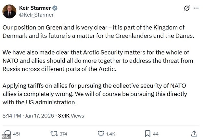Bookmark this tweet using the bookmark icon
Screen dimensions: 206x139
(147, 133)
